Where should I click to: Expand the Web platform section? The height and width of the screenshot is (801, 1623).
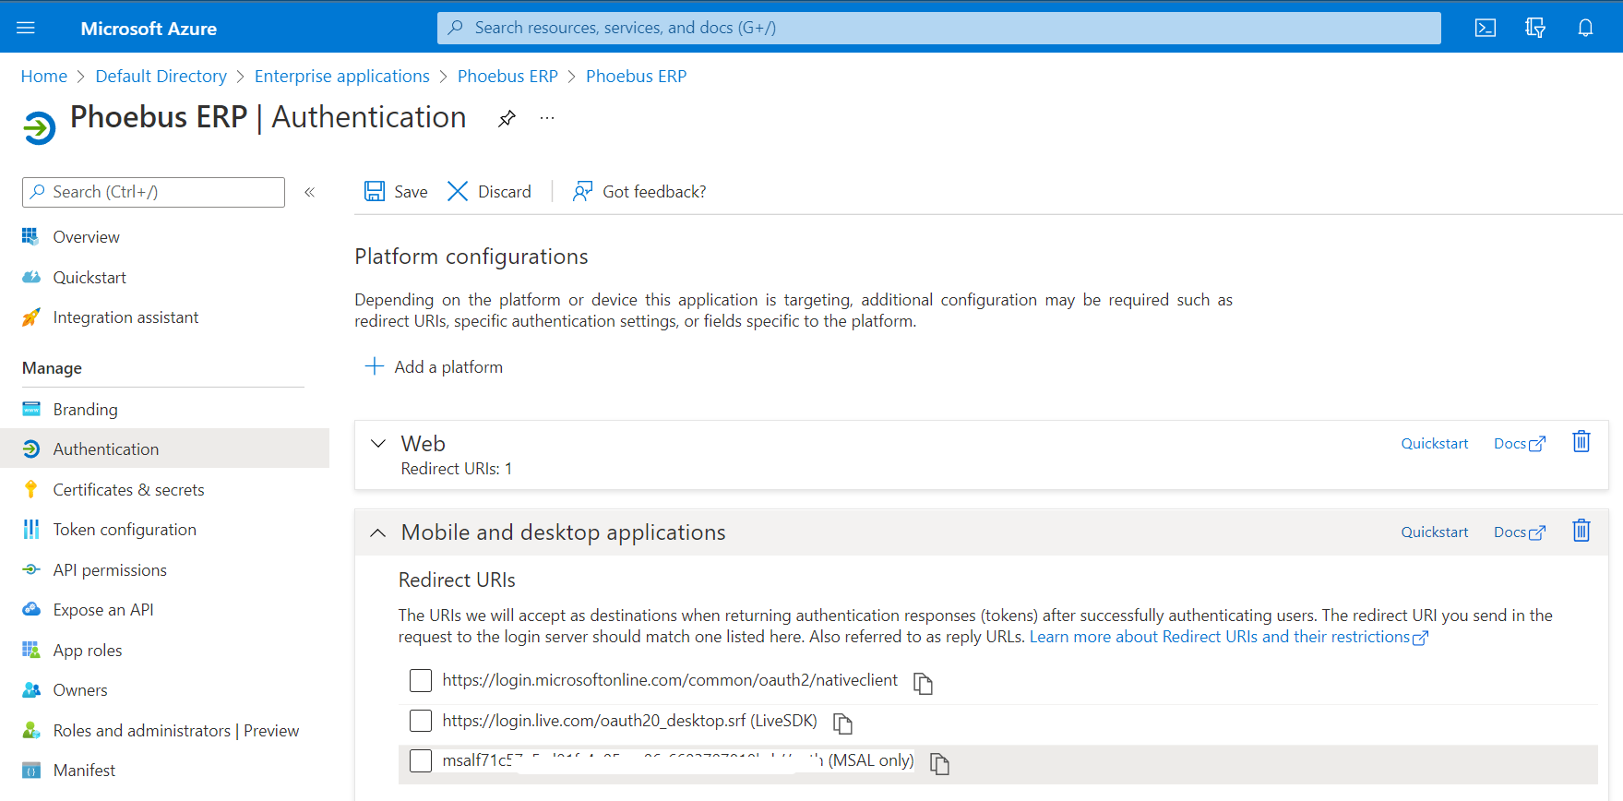click(378, 444)
